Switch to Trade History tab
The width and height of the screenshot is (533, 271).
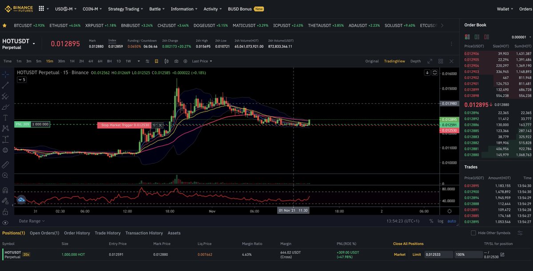tap(107, 233)
